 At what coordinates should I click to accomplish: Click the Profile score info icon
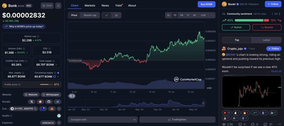[x=19, y=84]
